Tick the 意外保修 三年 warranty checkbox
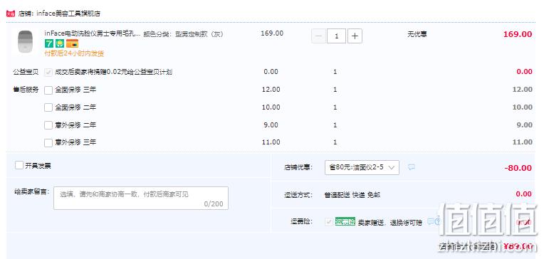544x259 pixels. click(x=48, y=142)
